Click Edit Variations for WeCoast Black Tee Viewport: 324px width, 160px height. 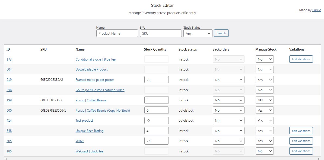pos(301,151)
